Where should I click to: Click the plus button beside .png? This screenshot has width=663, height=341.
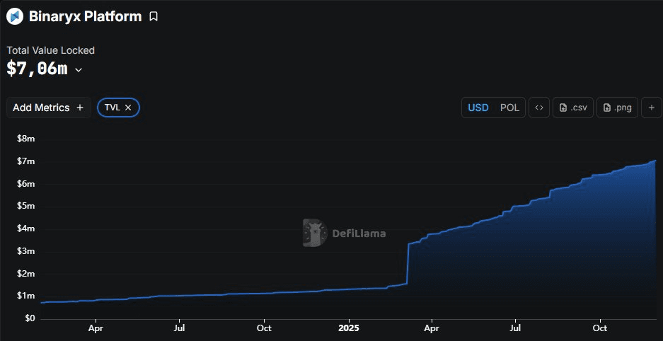tap(652, 108)
